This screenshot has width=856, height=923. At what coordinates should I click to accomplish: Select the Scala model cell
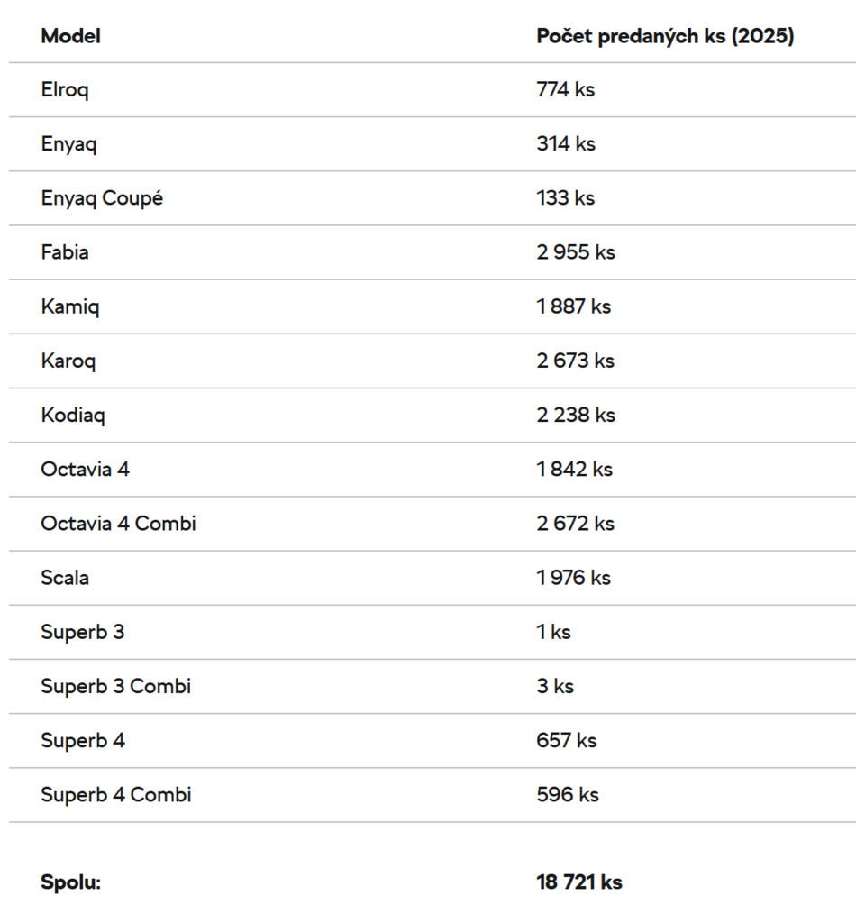tap(65, 578)
